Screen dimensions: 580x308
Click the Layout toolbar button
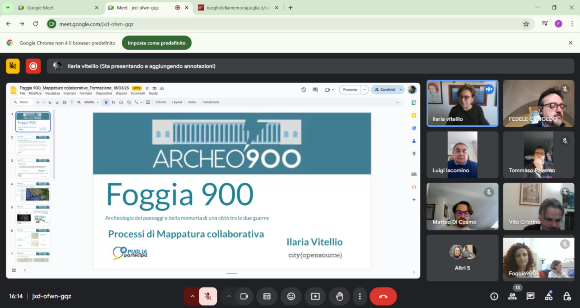point(177,102)
